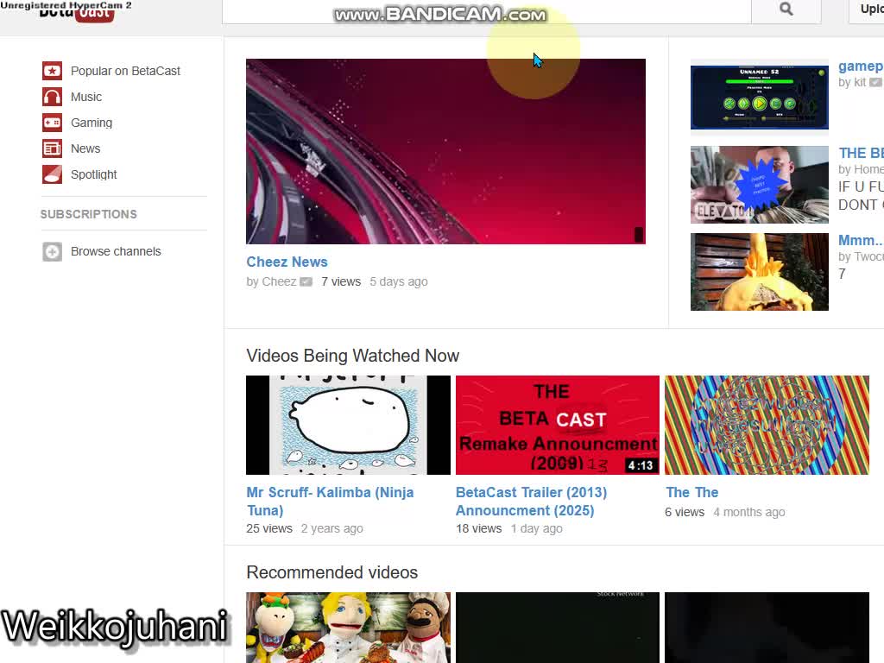Open the Unnamed 52 game thumbnail
This screenshot has width=884, height=663.
[760, 98]
